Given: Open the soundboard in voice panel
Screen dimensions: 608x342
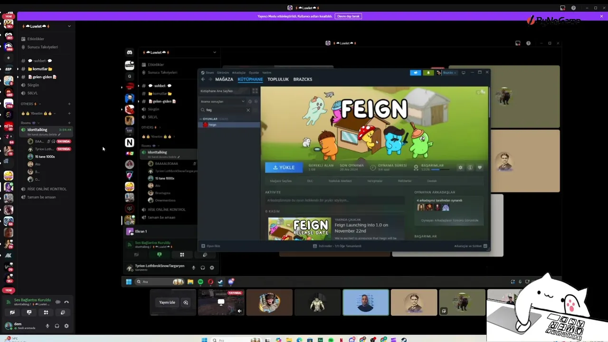Looking at the screenshot, I should tap(63, 313).
